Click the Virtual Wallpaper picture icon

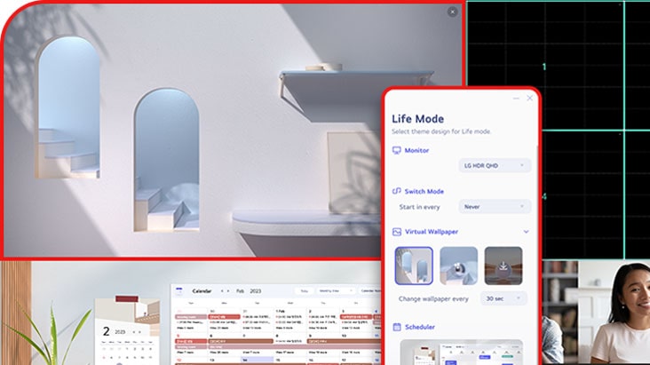click(x=397, y=232)
